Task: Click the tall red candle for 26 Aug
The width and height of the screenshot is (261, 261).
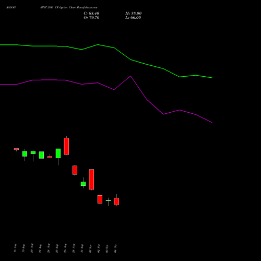Action: click(66, 146)
